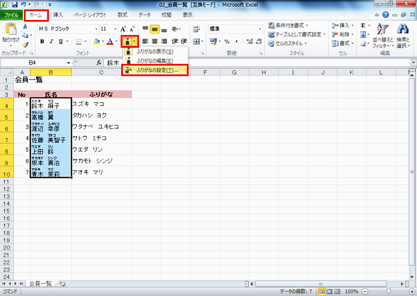Click the Clear eraser icon
The width and height of the screenshot is (417, 296).
click(x=363, y=43)
